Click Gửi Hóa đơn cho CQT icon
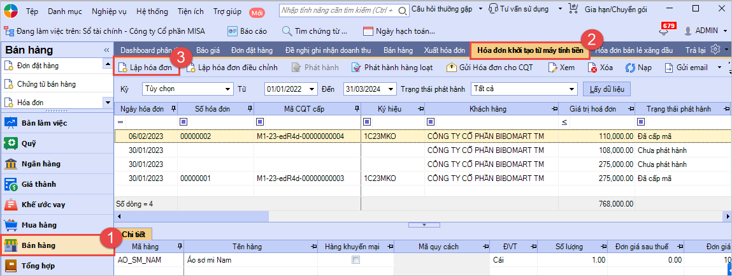Viewport: 732px width, 276px height. click(x=452, y=67)
